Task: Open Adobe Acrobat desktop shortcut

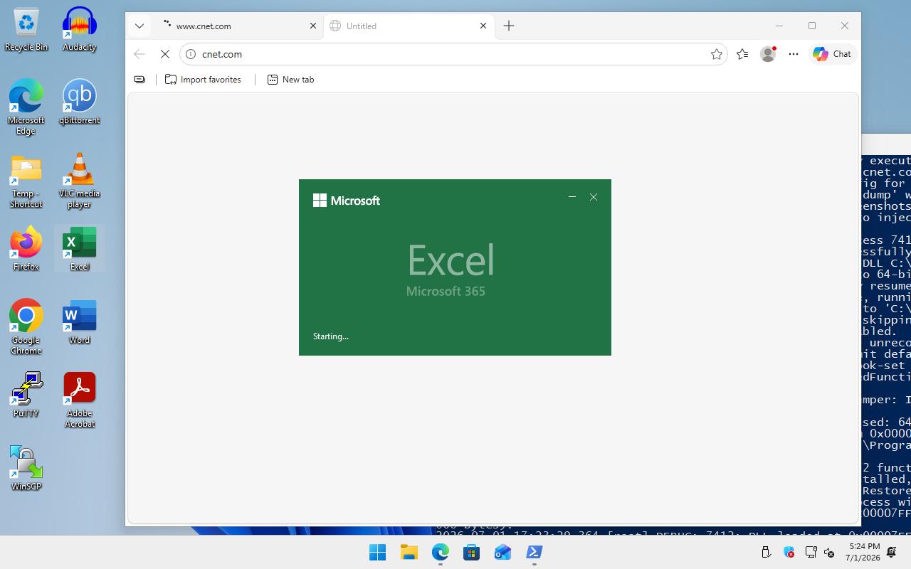Action: 79,400
